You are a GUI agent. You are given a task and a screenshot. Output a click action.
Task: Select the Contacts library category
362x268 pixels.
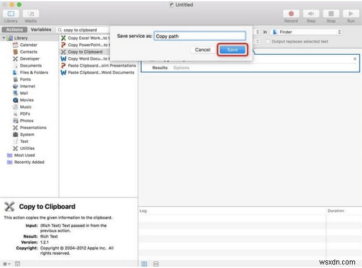(x=28, y=52)
